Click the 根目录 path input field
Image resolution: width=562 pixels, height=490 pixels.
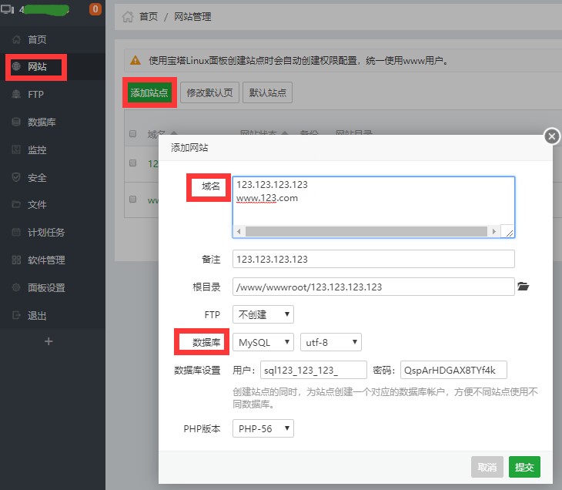coord(373,287)
